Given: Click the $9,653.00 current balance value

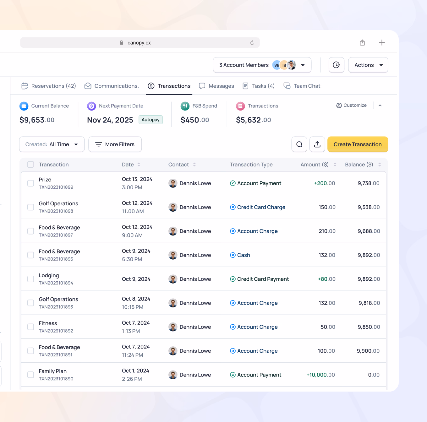Looking at the screenshot, I should coord(37,120).
